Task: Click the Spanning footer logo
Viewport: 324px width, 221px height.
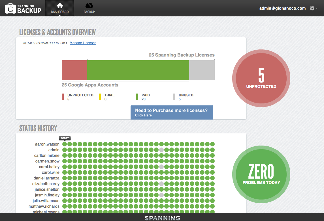Action: point(162,218)
